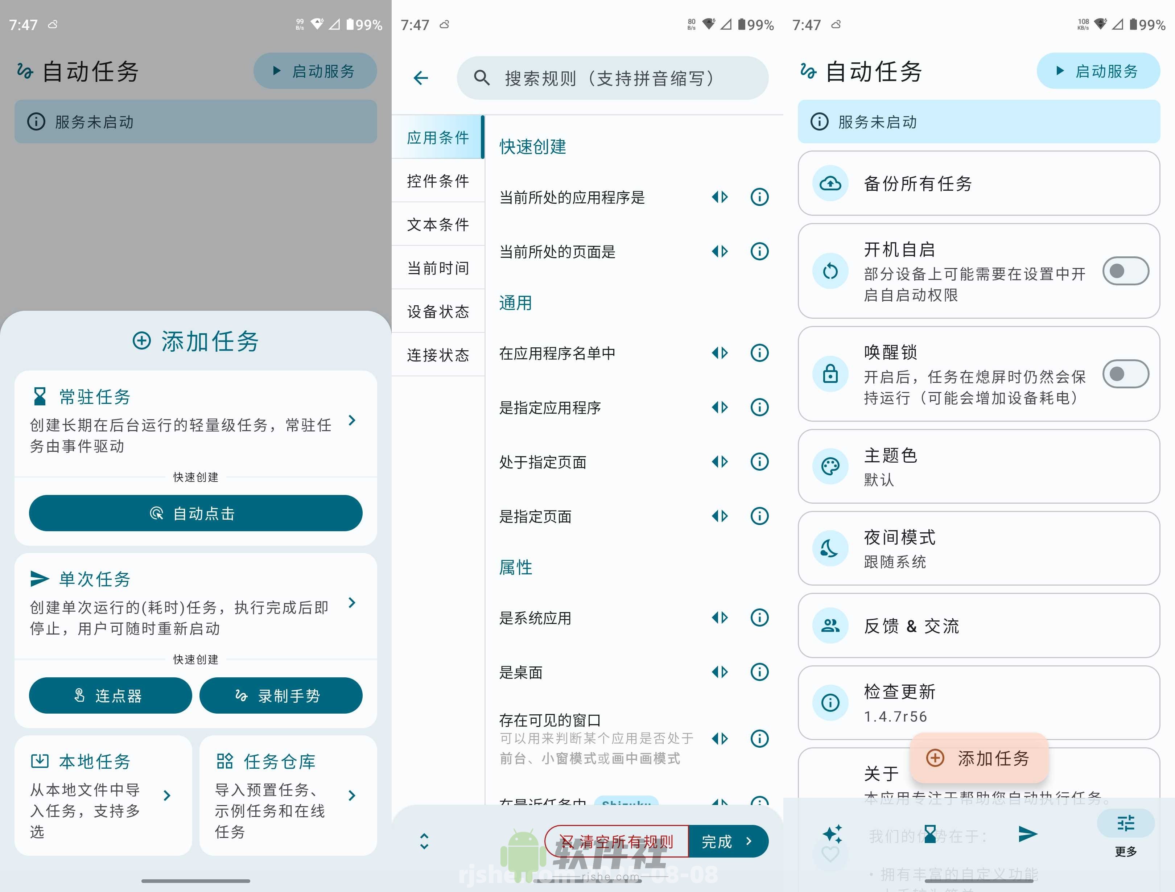Open the 主题色 default color swatch
Viewport: 1175px width, 892px height.
(830, 466)
